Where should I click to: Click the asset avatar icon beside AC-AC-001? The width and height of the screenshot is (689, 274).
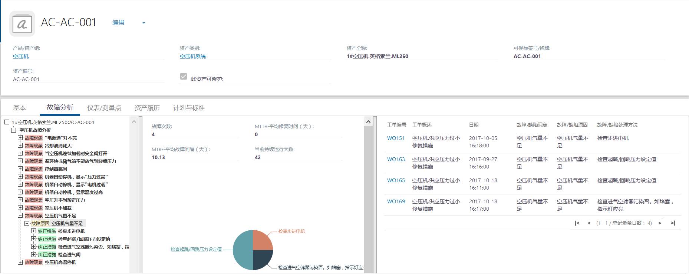(22, 24)
